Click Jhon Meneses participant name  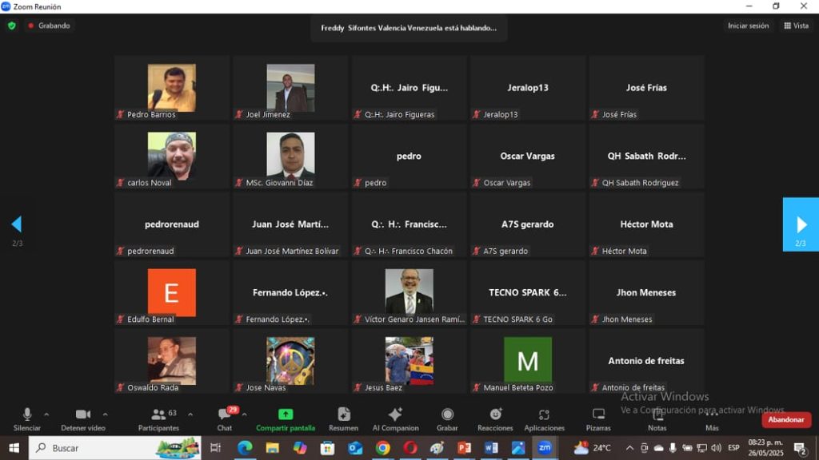pyautogui.click(x=646, y=292)
